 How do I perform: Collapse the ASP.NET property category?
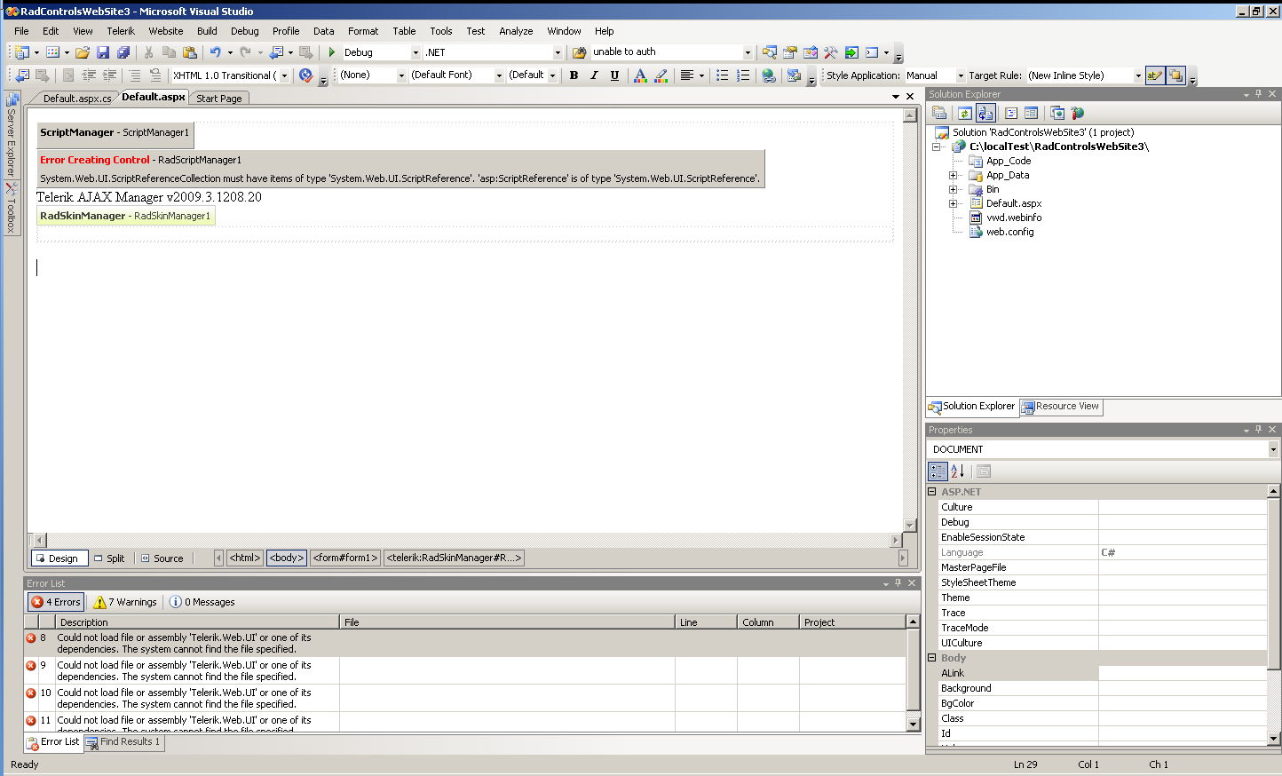[x=932, y=491]
